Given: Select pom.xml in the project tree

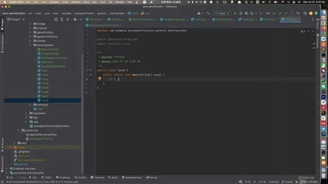Looking at the screenshot, I should [x=23, y=165].
